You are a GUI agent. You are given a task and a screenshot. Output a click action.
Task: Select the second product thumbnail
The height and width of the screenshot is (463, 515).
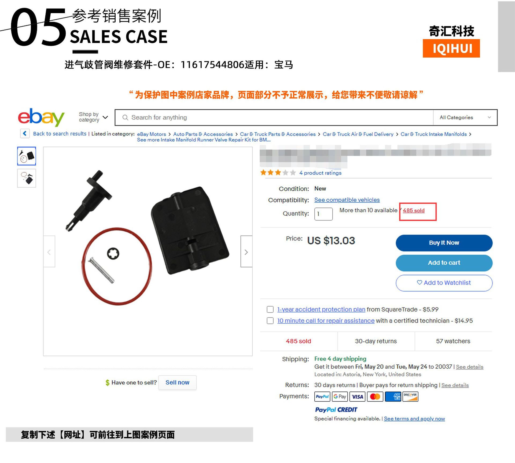pos(27,178)
